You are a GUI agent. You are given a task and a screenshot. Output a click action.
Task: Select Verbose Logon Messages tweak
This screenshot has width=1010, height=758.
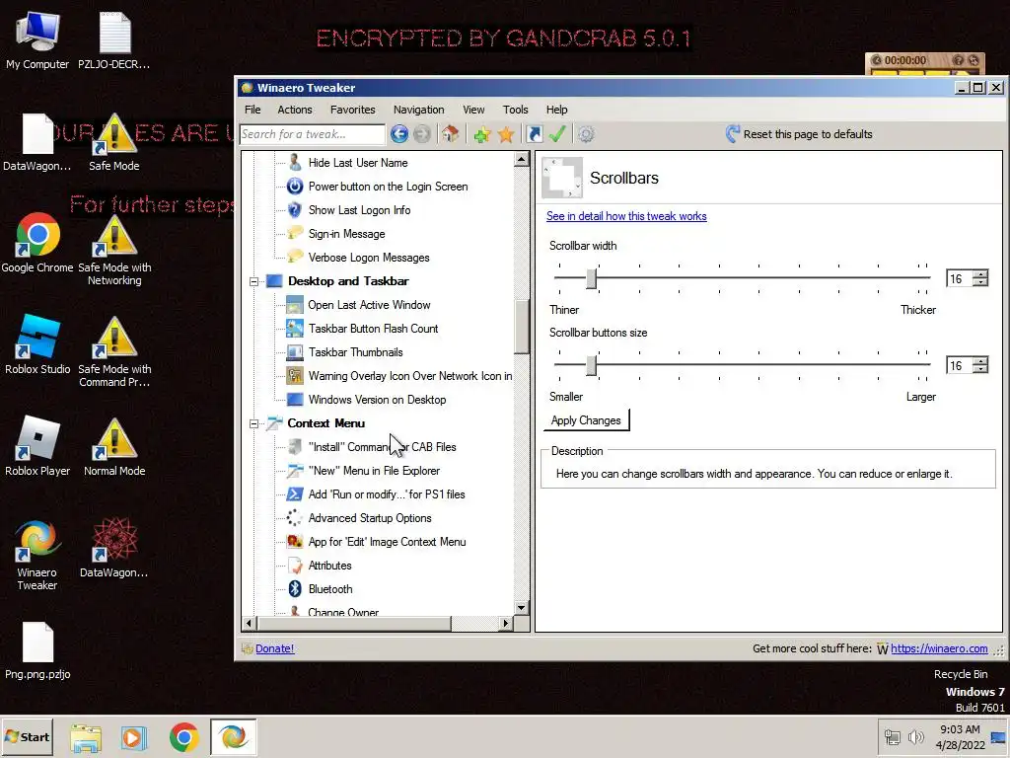pyautogui.click(x=369, y=258)
